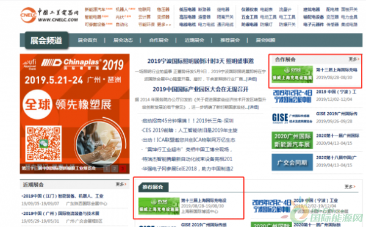
Task: Click the evse Shanghai charging exhibition thumbnail in 合作展会
Action: pos(292,74)
